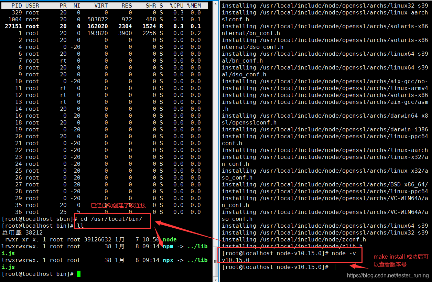Click the "cd /usr/local/bin/" command text
432x282 pixels.
pos(111,219)
